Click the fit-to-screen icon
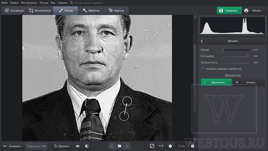 tap(152, 146)
